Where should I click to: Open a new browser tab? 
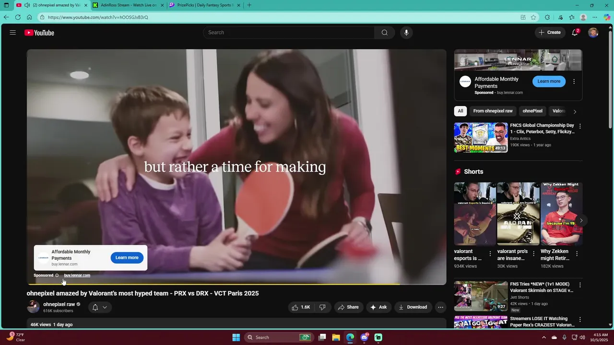(249, 5)
